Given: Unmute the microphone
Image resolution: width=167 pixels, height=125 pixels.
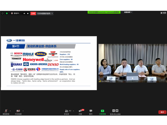Looking at the screenshot, I should 6,112.
